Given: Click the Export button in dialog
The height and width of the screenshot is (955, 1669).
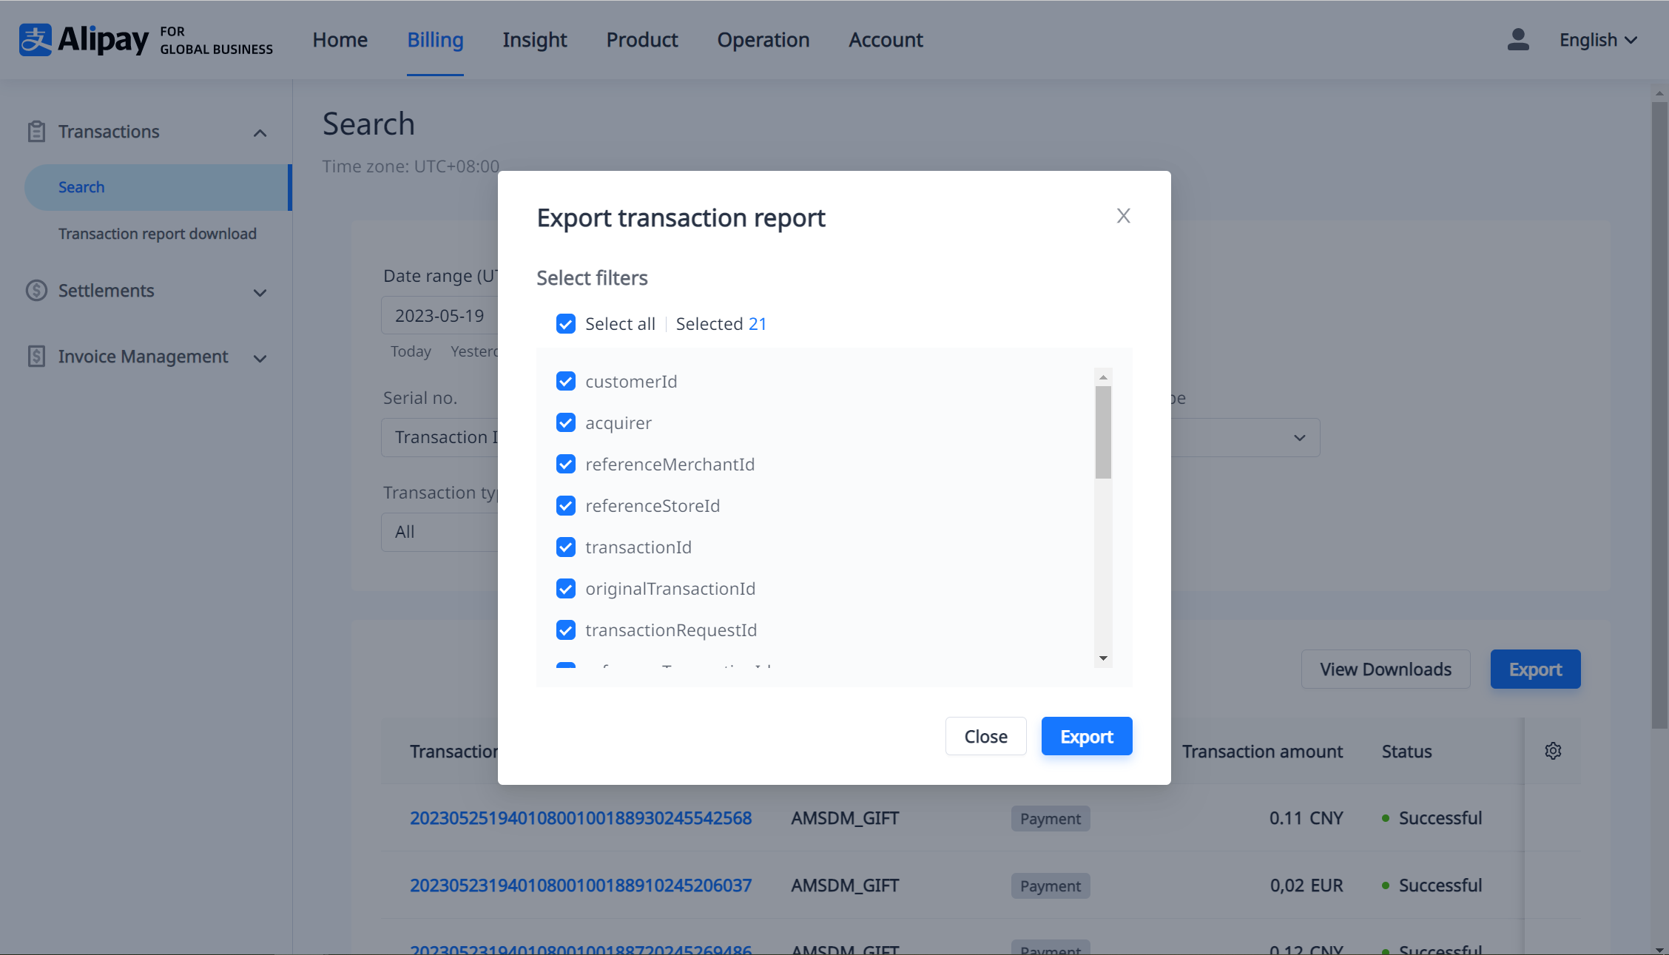Looking at the screenshot, I should coord(1086,736).
